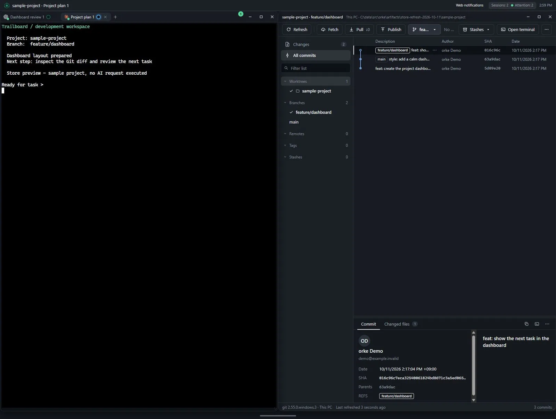Image resolution: width=556 pixels, height=419 pixels.
Task: Select sample-project worktree entry
Action: [316, 91]
